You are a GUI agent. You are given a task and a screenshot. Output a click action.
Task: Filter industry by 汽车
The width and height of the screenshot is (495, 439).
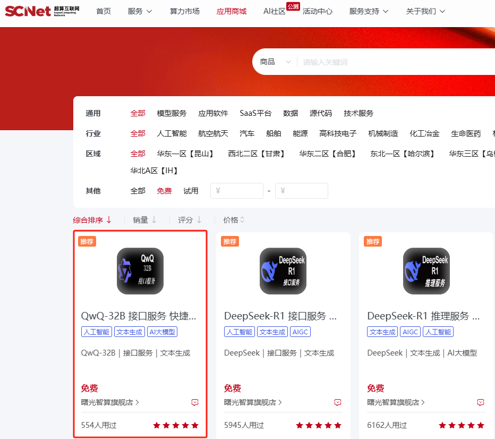[247, 133]
